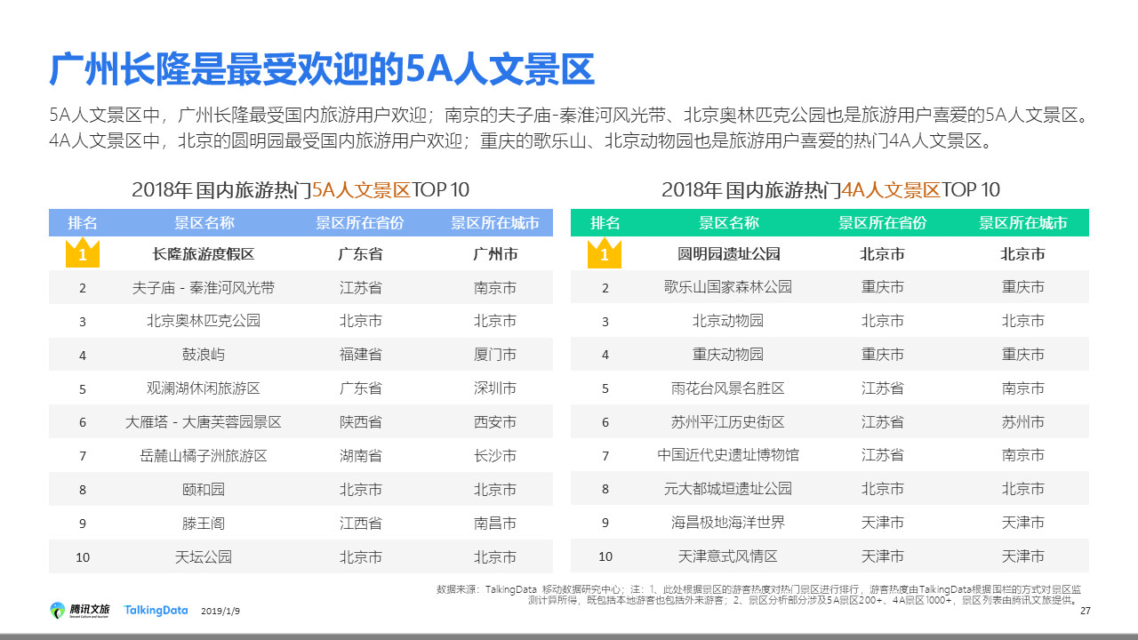
Task: Click the 北京奥林匹克公园 cell
Action: (204, 321)
